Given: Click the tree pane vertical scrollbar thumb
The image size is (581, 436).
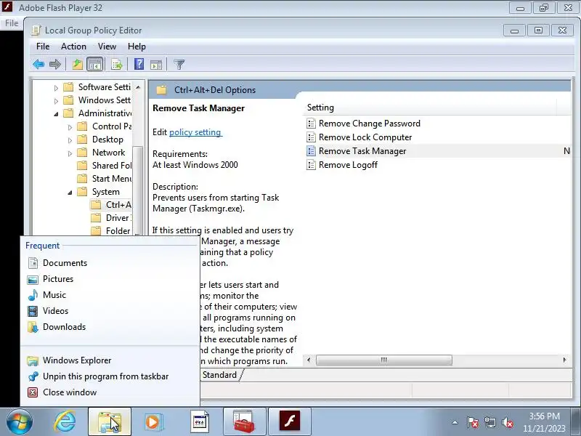Looking at the screenshot, I should pyautogui.click(x=138, y=189).
